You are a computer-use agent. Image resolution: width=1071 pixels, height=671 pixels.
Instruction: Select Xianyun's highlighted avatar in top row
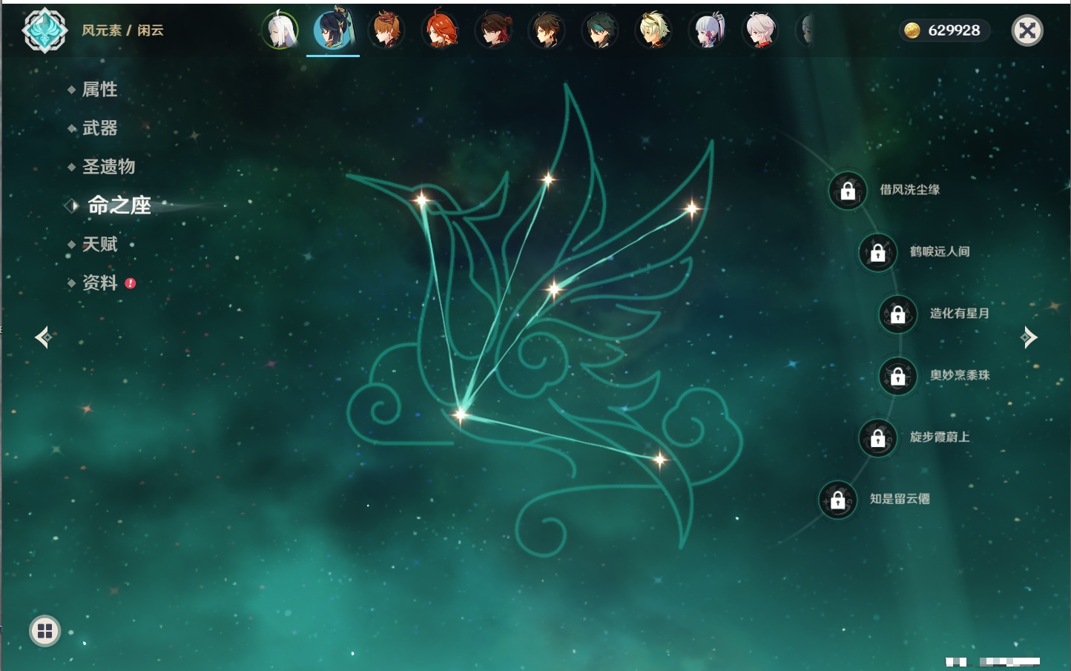(x=333, y=30)
